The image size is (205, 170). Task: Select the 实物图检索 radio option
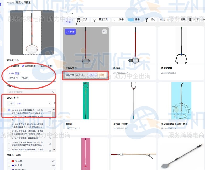pyautogui.click(x=23, y=66)
